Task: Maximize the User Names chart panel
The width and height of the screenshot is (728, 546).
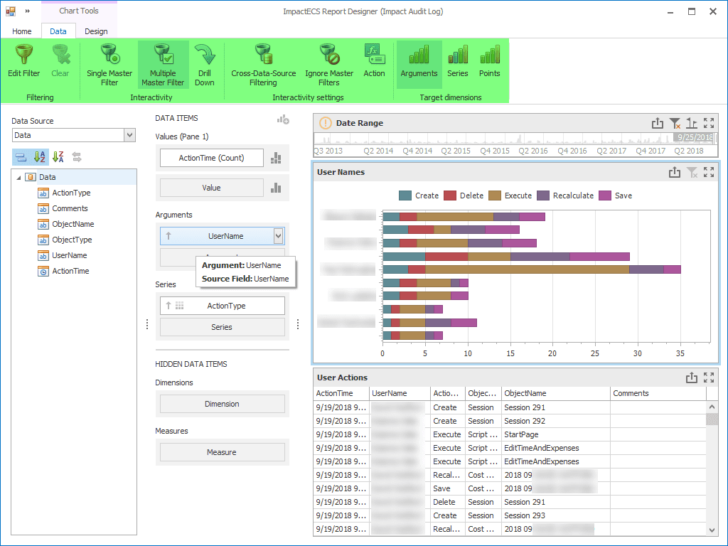Action: click(x=709, y=172)
